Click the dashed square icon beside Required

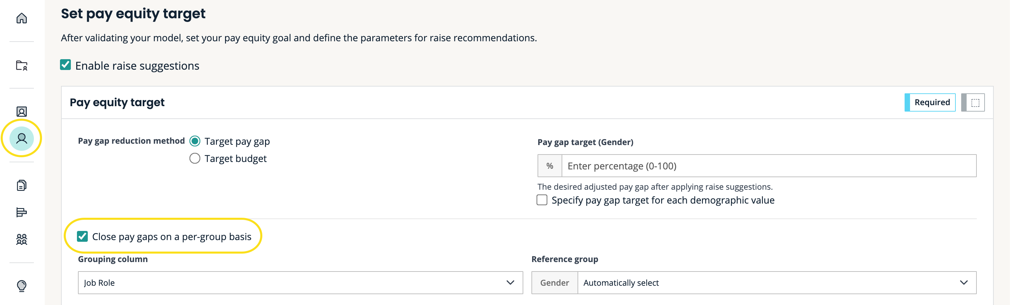[975, 102]
